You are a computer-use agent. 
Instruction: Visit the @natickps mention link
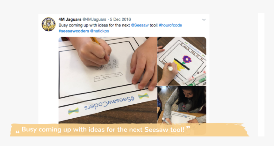(x=99, y=31)
